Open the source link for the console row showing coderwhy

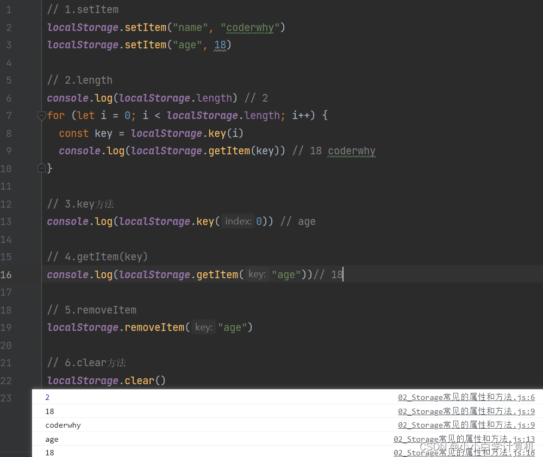[466, 425]
